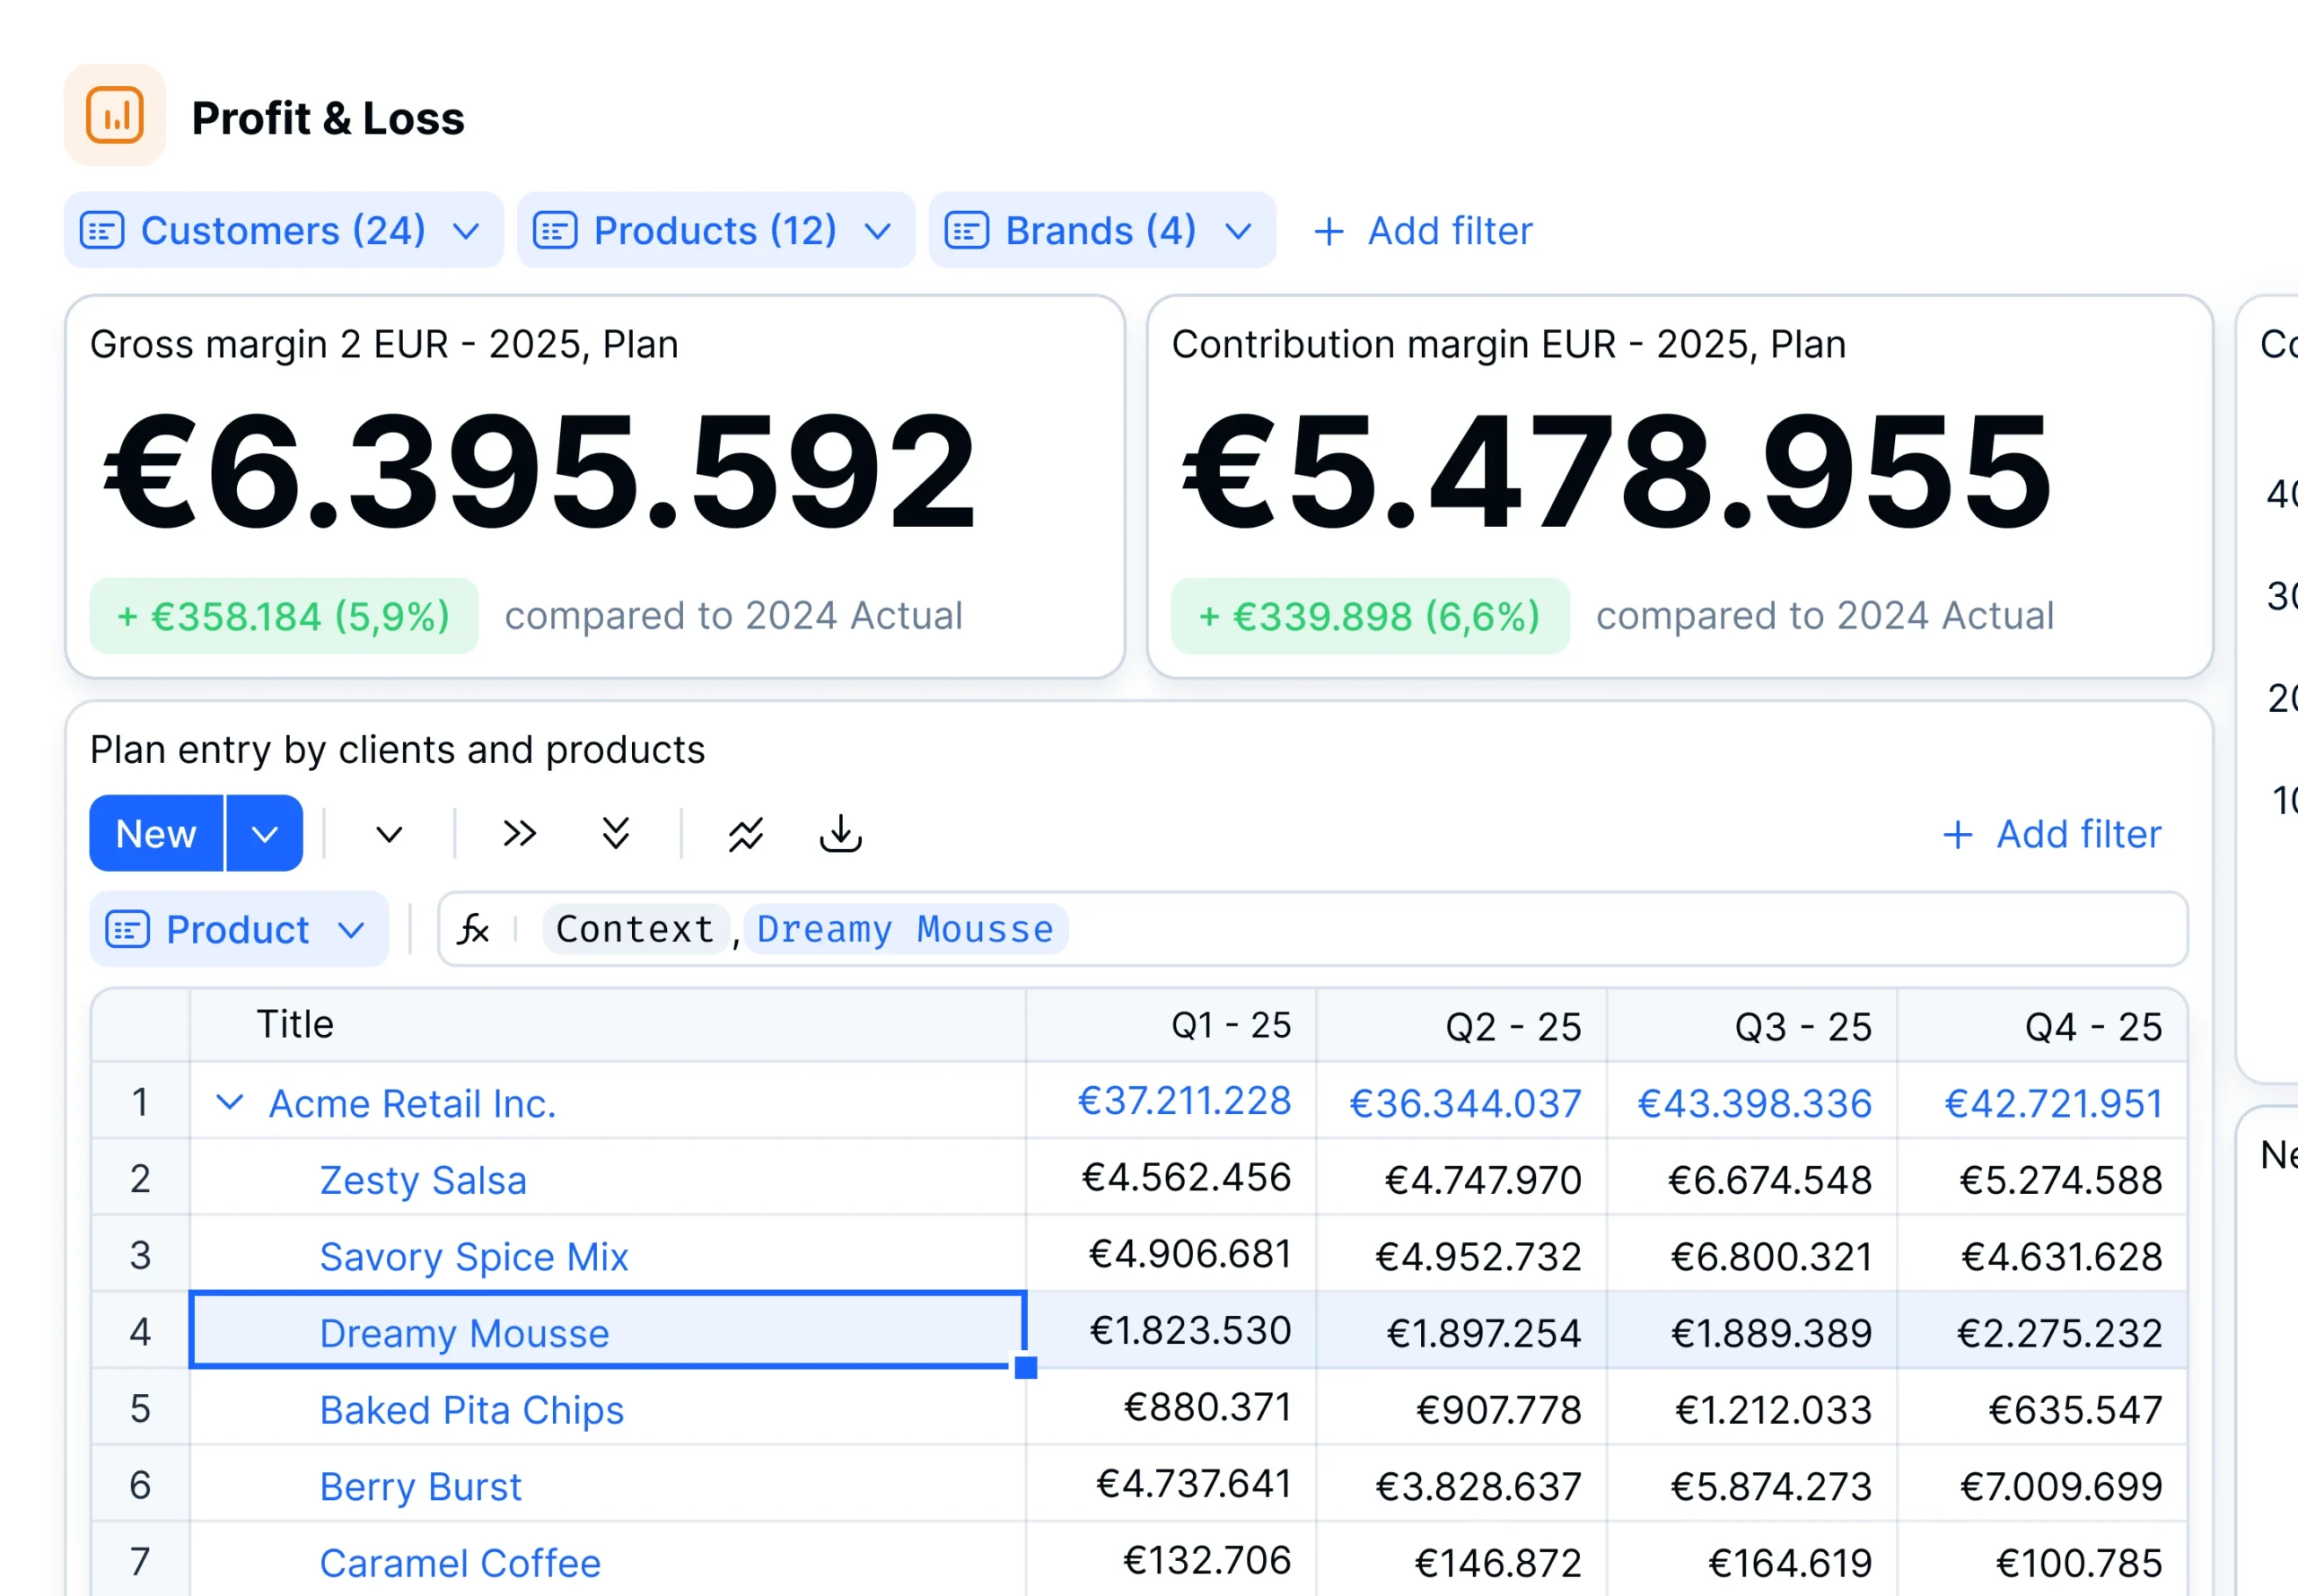Click Plan entry by clients and products title

tap(397, 750)
